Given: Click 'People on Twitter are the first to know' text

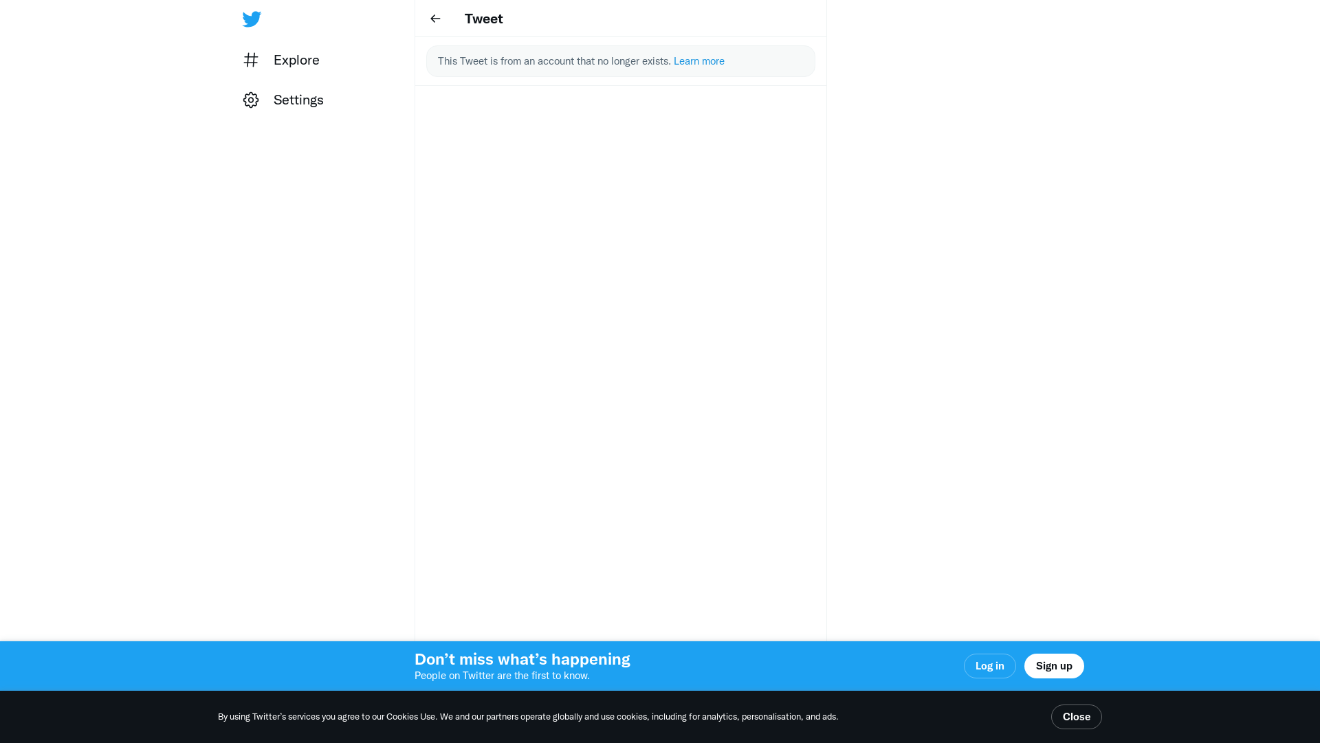Looking at the screenshot, I should pos(502,676).
